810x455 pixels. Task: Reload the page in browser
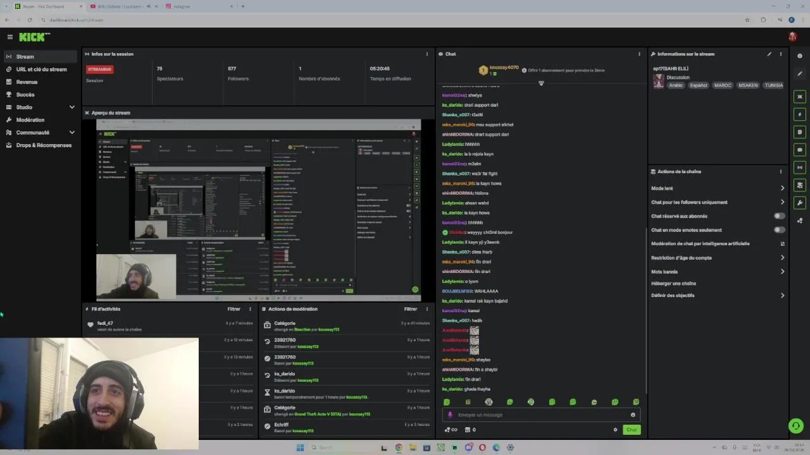[29, 20]
